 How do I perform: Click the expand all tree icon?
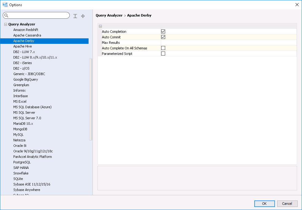(75, 16)
